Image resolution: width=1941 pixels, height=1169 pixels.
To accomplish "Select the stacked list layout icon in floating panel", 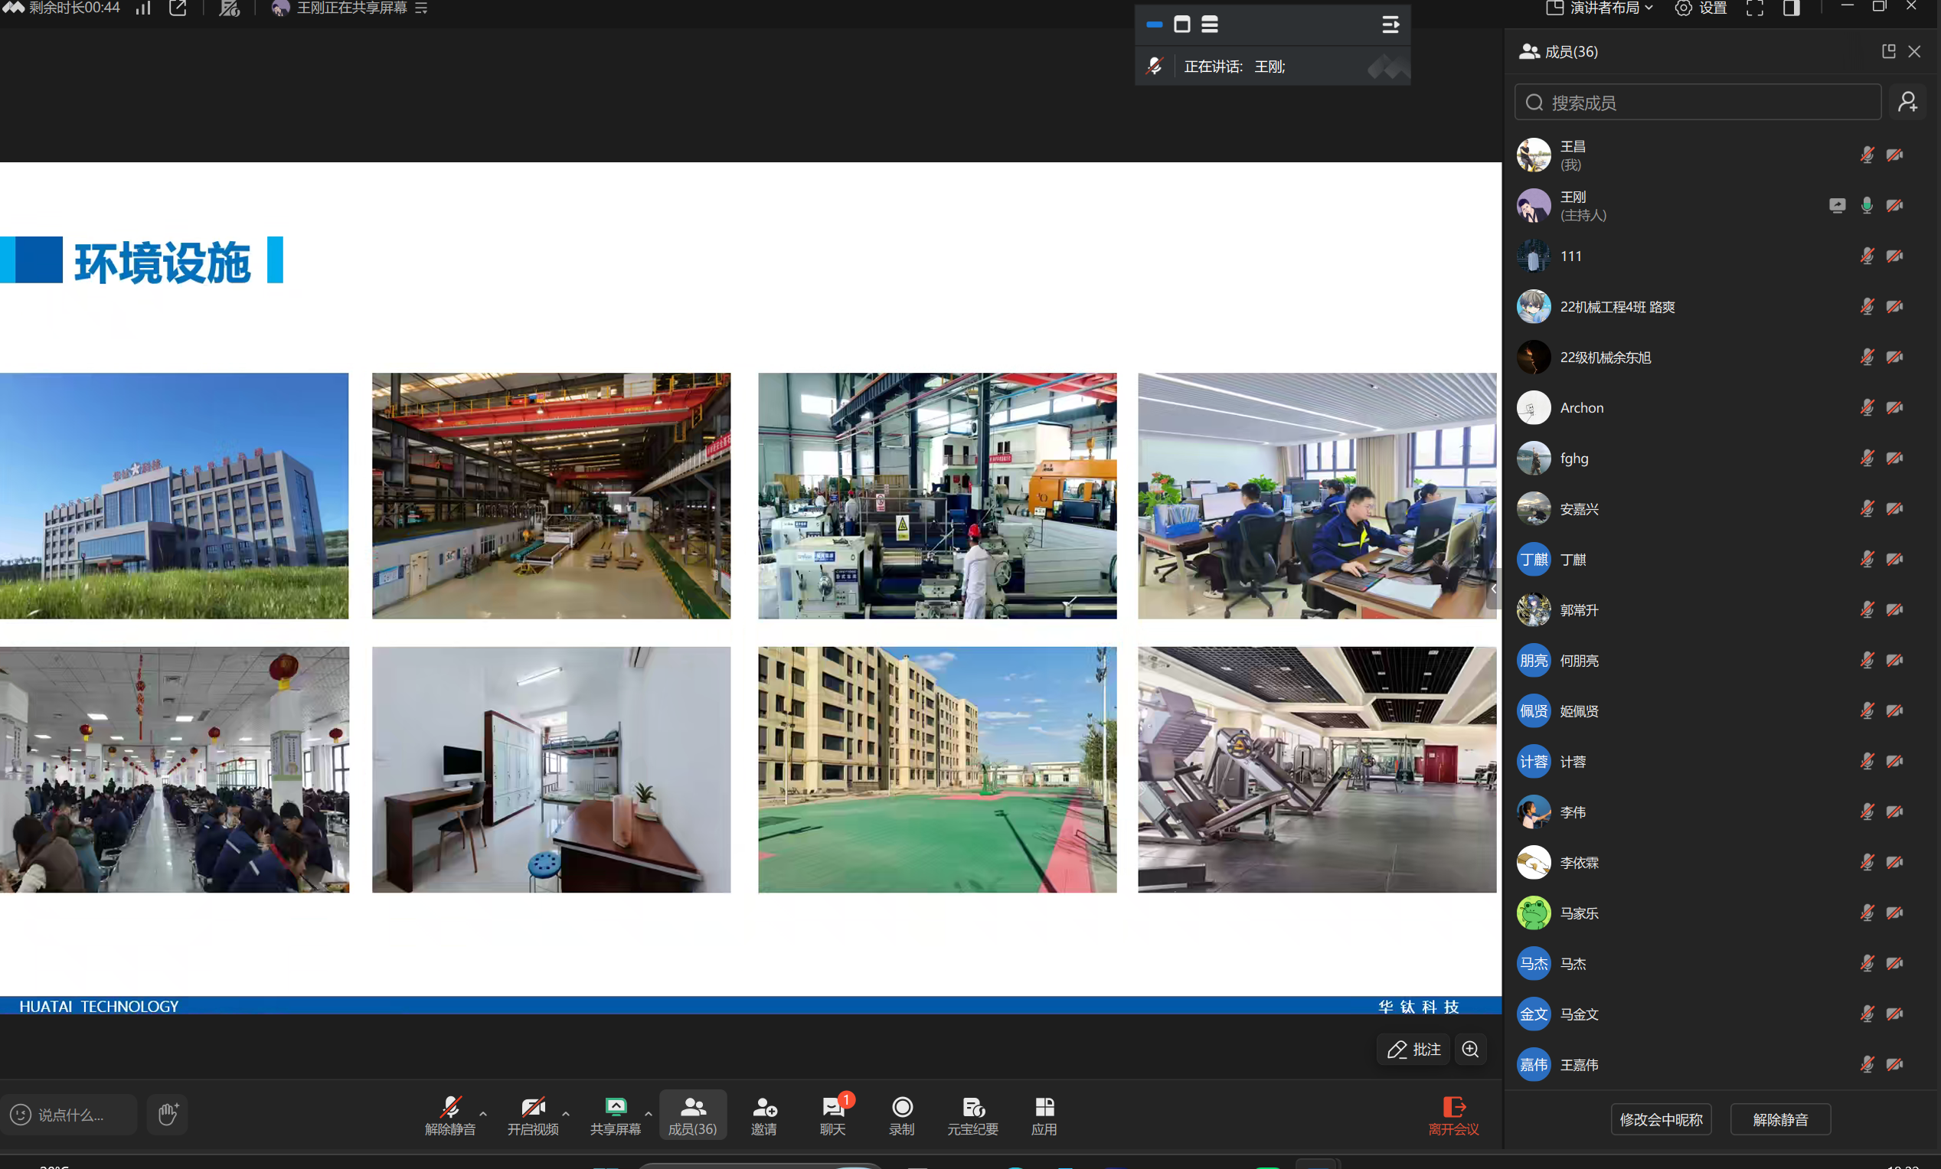I will pos(1209,24).
